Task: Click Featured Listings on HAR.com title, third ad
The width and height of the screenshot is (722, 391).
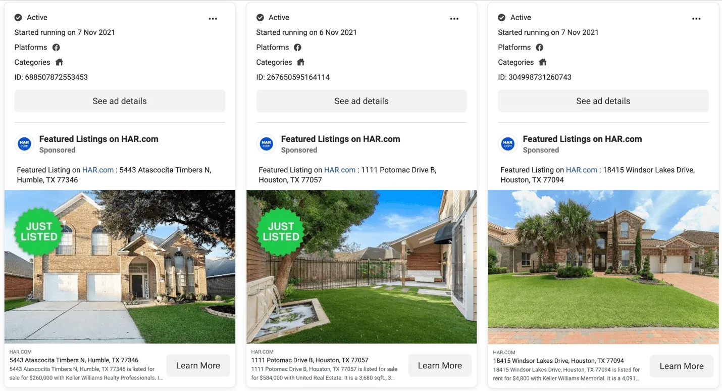Action: [582, 139]
